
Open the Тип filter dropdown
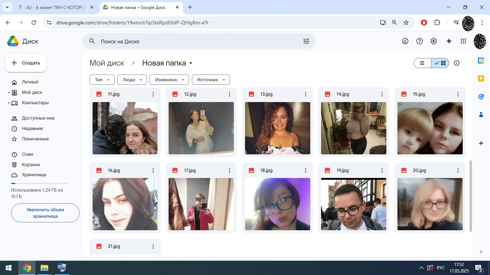[x=102, y=79]
